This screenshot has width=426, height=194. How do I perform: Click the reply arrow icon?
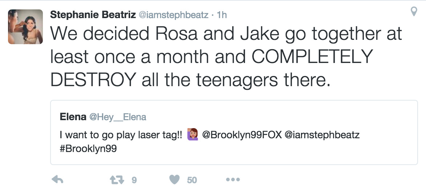(58, 180)
